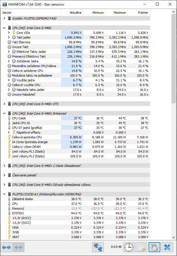Screen dimensions: 177x256
Task: Click the lightning icon beside Core VIDs
Action: [x=14, y=33]
